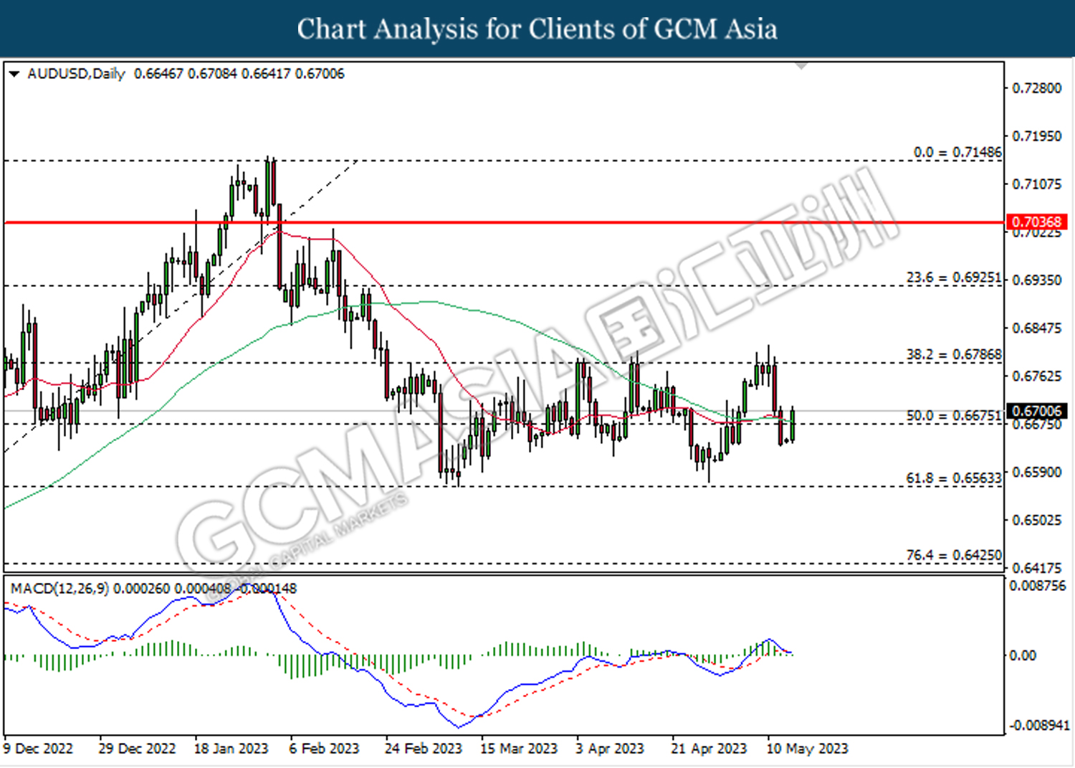Viewport: 1075px width, 768px height.
Task: Click the 0.71950 price axis value
Action: tap(1036, 136)
